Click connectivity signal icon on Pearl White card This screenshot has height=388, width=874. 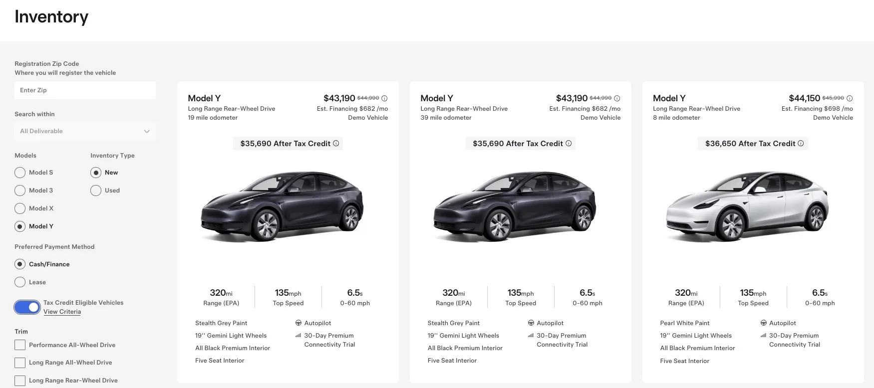coord(763,336)
